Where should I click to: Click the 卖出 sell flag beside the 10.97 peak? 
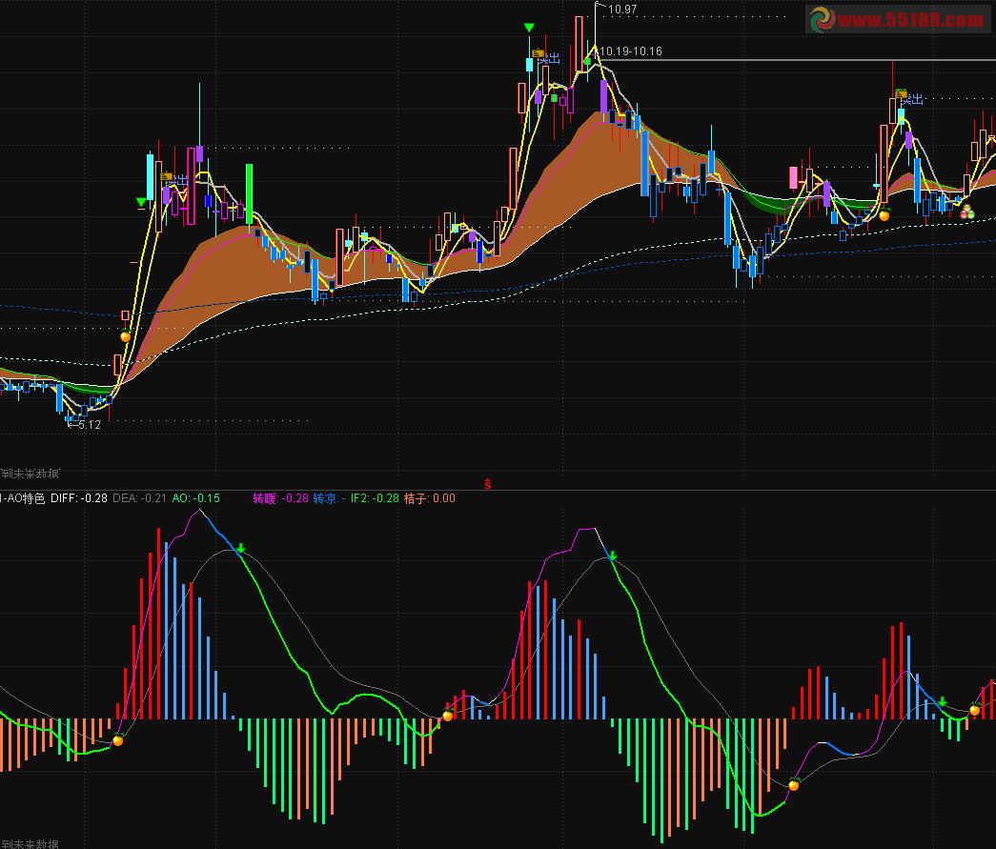click(545, 57)
